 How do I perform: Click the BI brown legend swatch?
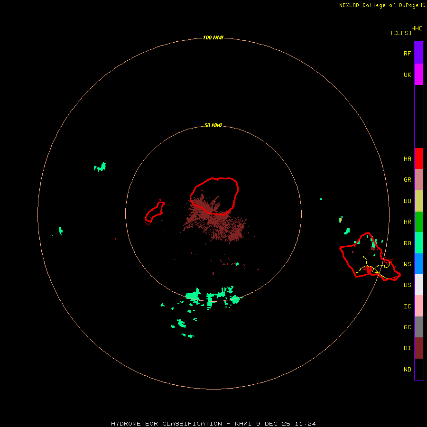pyautogui.click(x=419, y=348)
